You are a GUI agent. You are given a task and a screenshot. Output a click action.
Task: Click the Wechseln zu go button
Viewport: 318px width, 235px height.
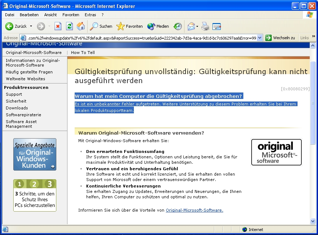click(x=280, y=38)
